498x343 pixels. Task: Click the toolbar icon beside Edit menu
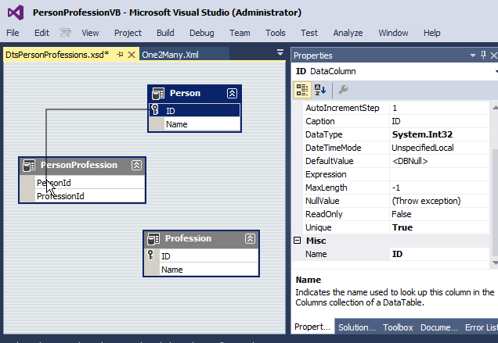pos(66,33)
